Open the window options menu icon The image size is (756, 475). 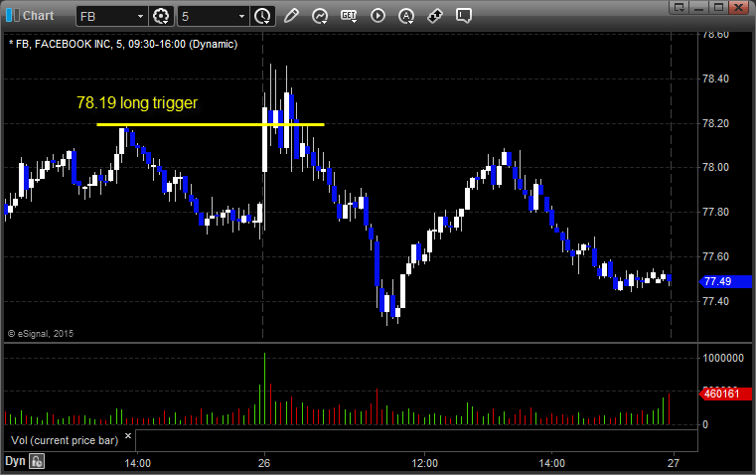click(x=679, y=7)
